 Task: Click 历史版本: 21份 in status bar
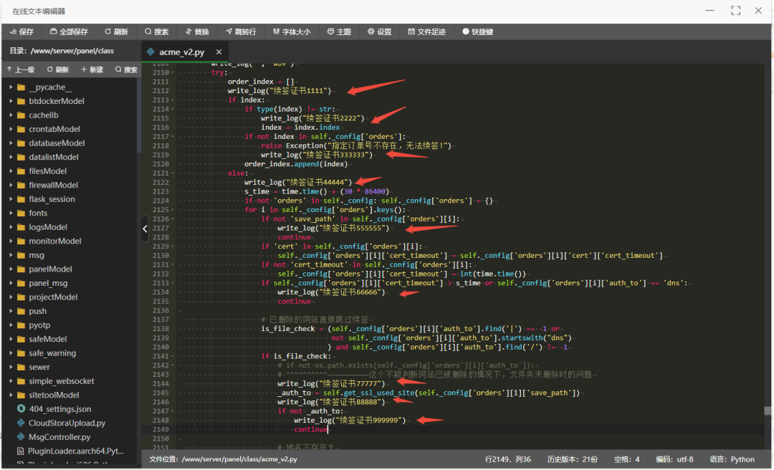572,459
